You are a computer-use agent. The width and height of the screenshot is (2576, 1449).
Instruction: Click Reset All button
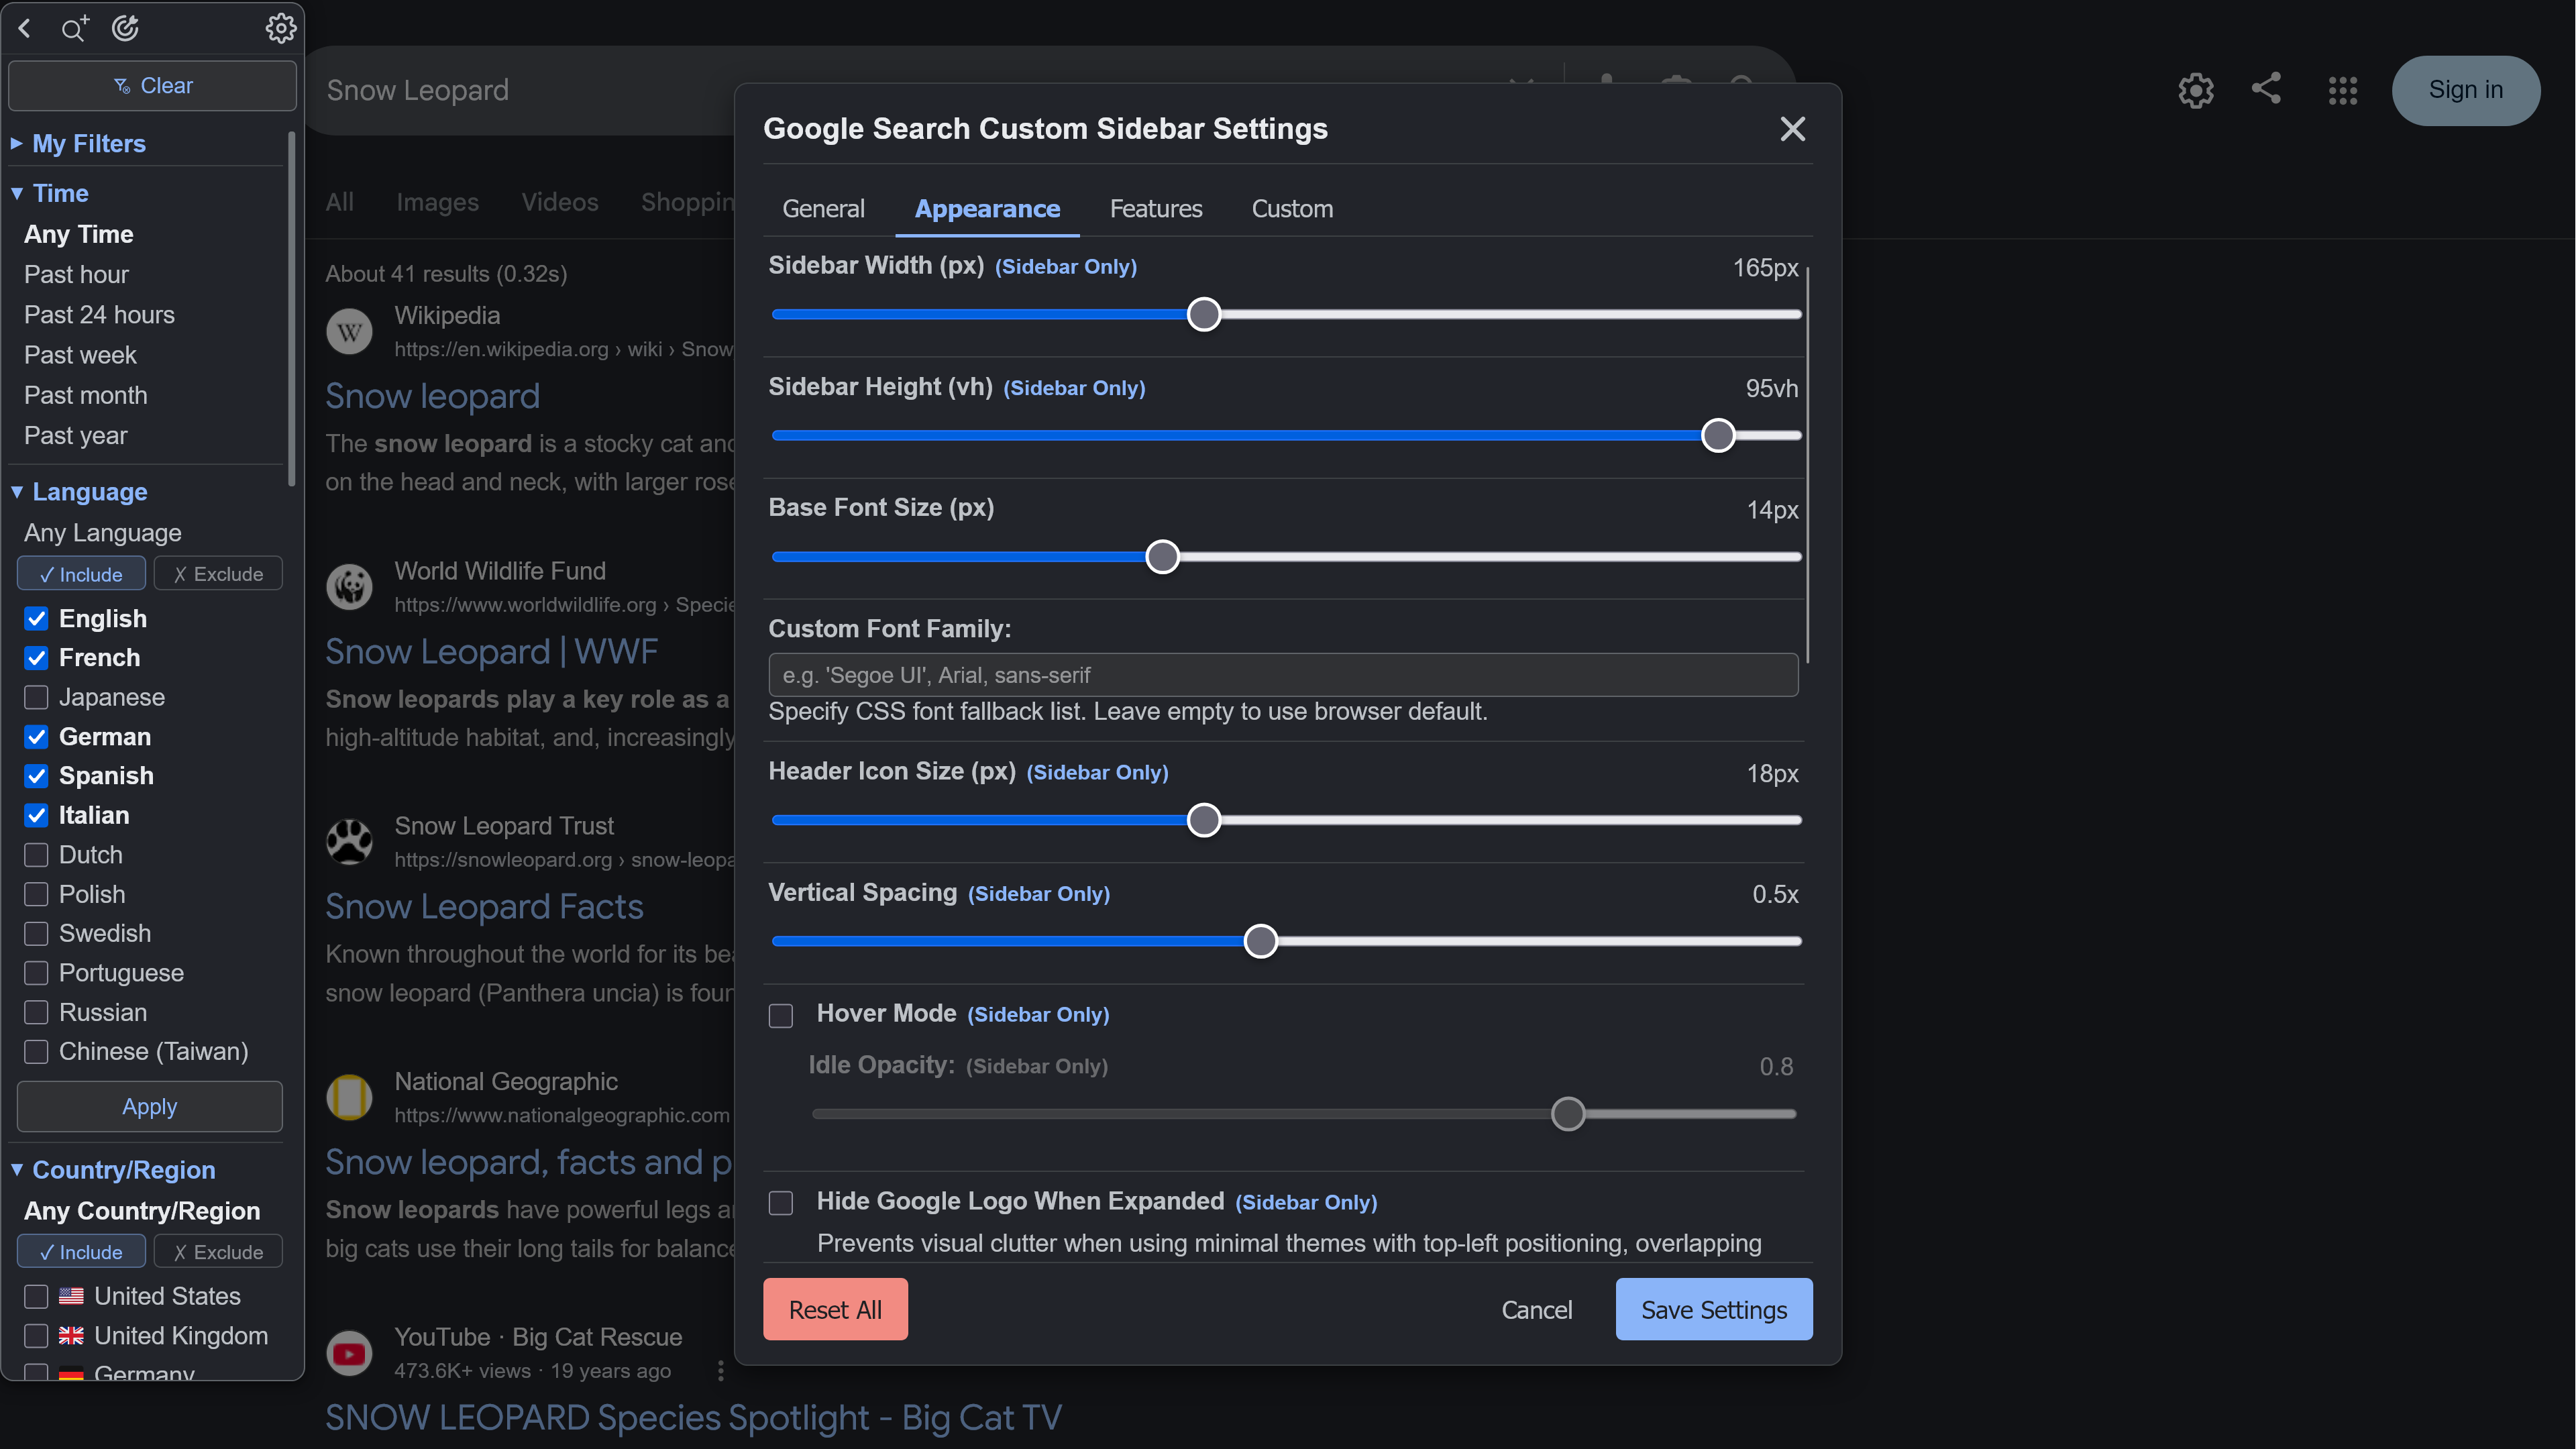pos(835,1310)
